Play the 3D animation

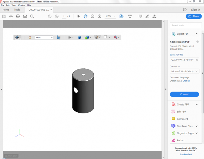point(70,37)
